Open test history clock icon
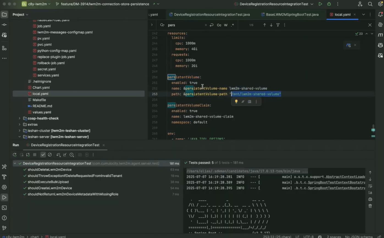The image size is (384, 238). [x=72, y=155]
